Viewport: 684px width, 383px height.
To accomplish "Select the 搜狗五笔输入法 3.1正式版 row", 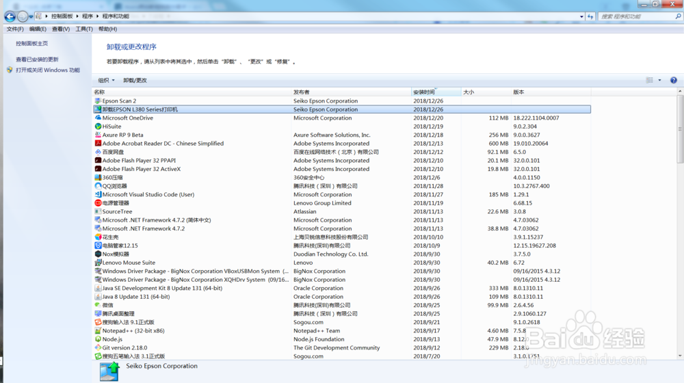I will click(342, 356).
